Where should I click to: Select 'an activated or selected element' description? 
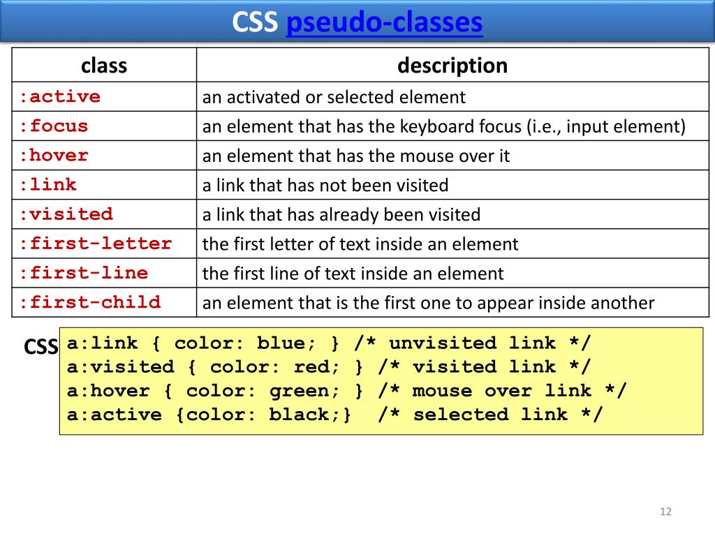tap(334, 97)
